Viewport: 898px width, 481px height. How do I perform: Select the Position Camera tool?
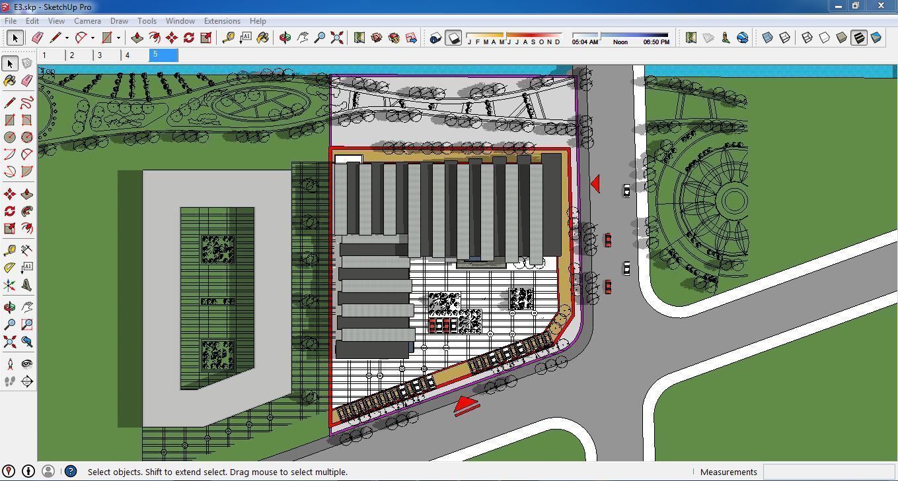(x=9, y=364)
